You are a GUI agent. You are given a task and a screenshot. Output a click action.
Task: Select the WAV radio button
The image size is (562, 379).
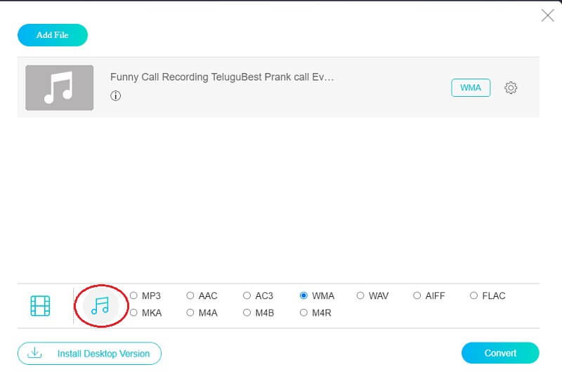pos(360,296)
